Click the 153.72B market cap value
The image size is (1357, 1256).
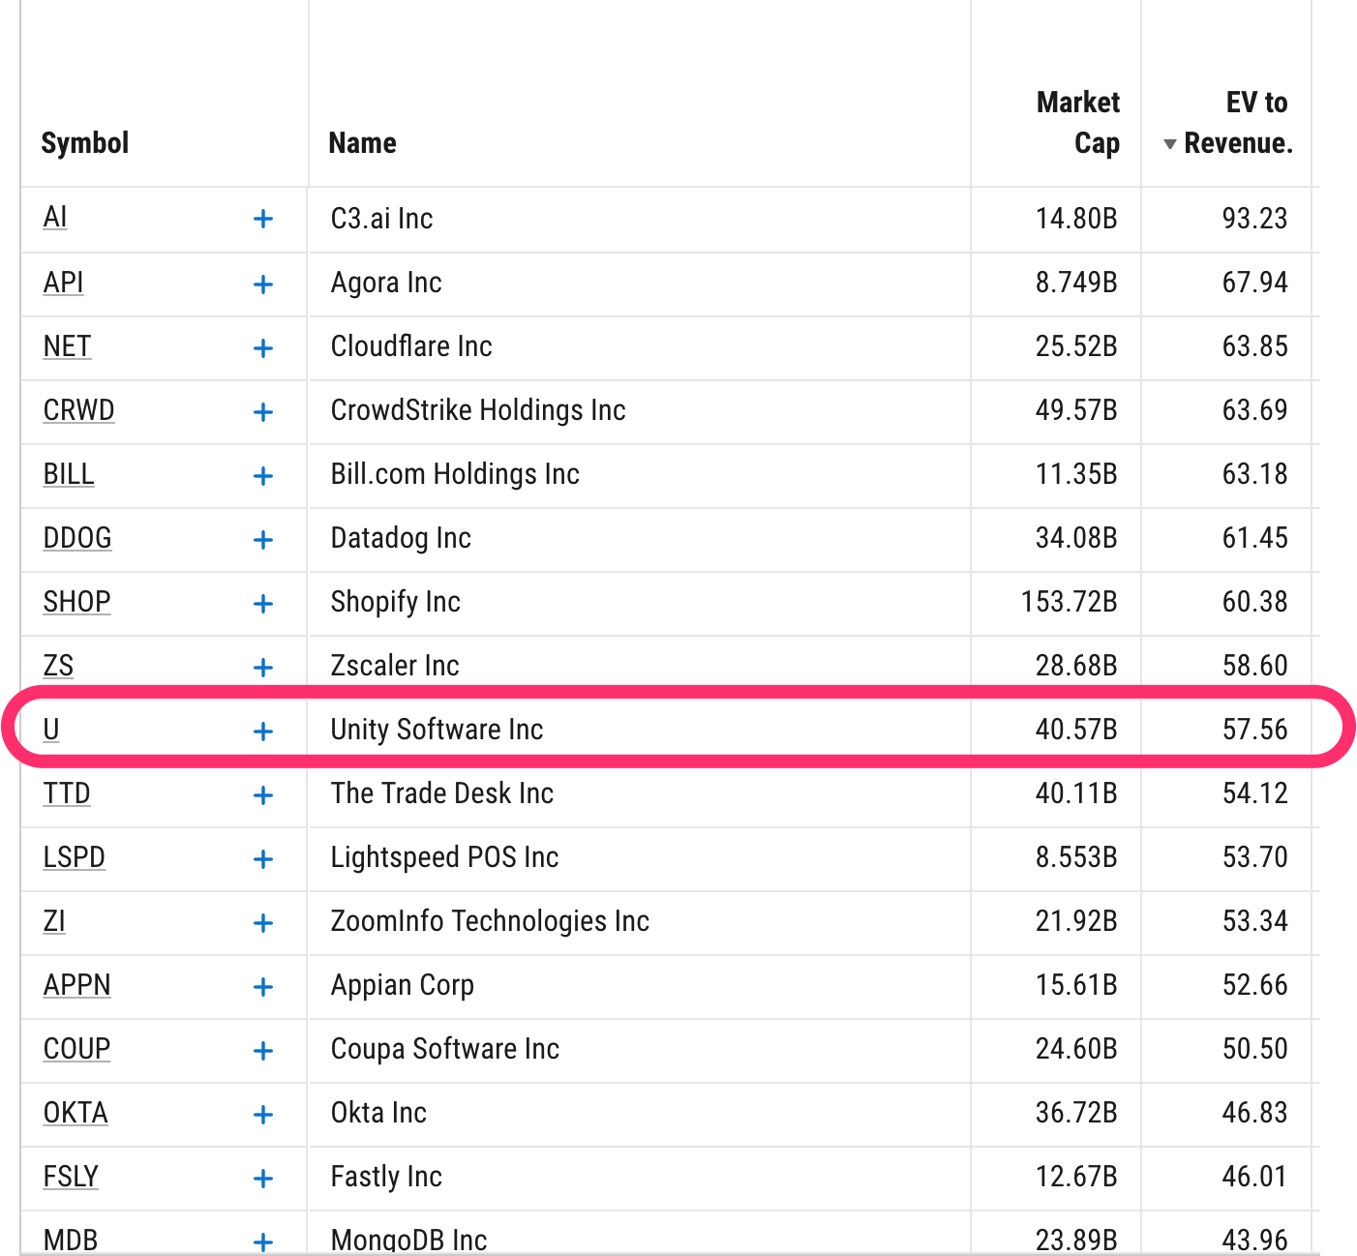[1070, 602]
